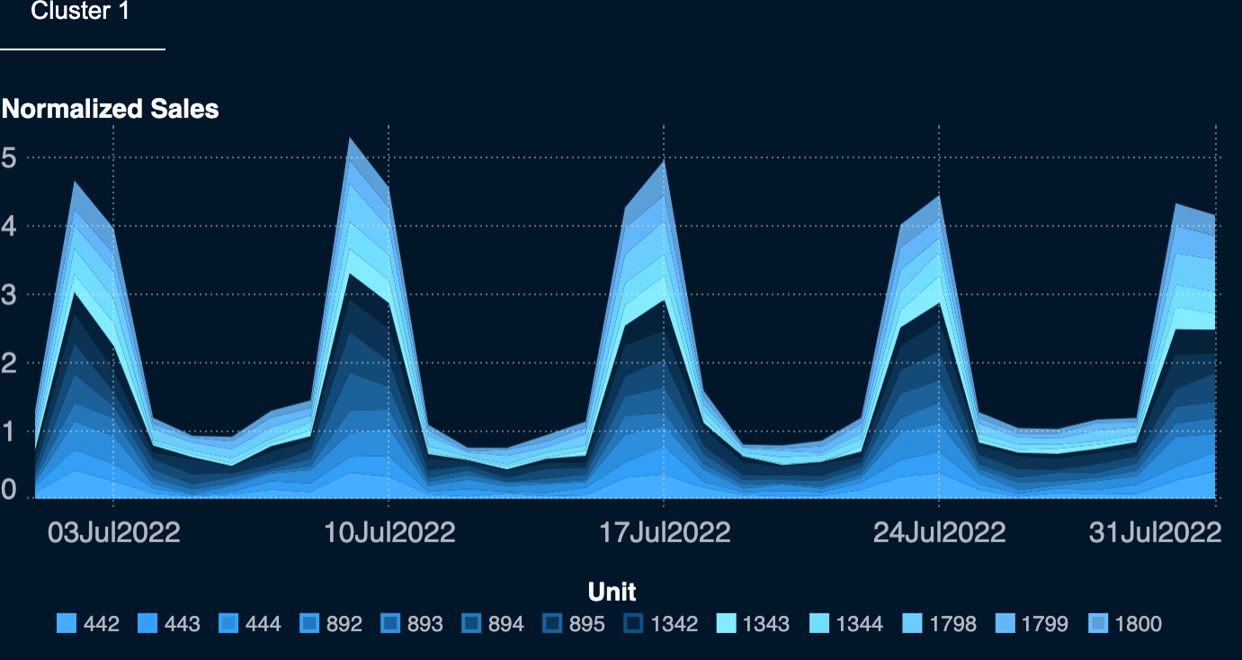Select the unit 1342 legend square

pos(632,623)
